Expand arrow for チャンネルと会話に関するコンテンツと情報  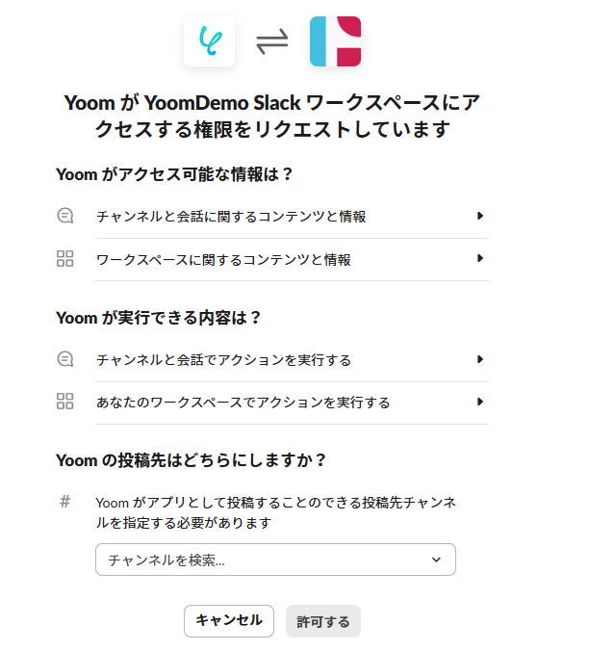coord(479,217)
